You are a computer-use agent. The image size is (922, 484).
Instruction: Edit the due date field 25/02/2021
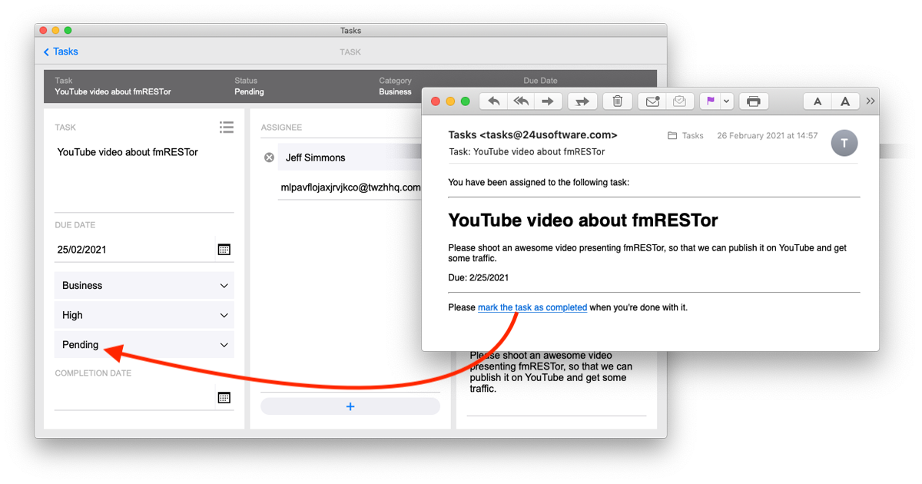[x=134, y=250]
